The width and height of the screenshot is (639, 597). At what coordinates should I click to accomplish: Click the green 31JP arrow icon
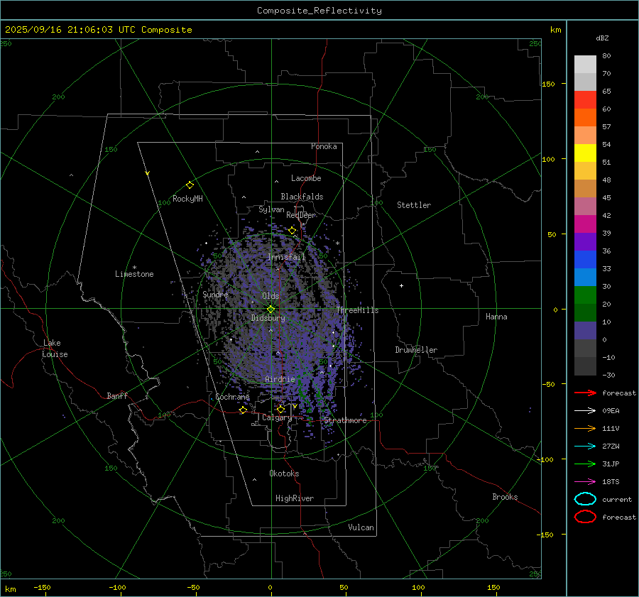pyautogui.click(x=585, y=464)
